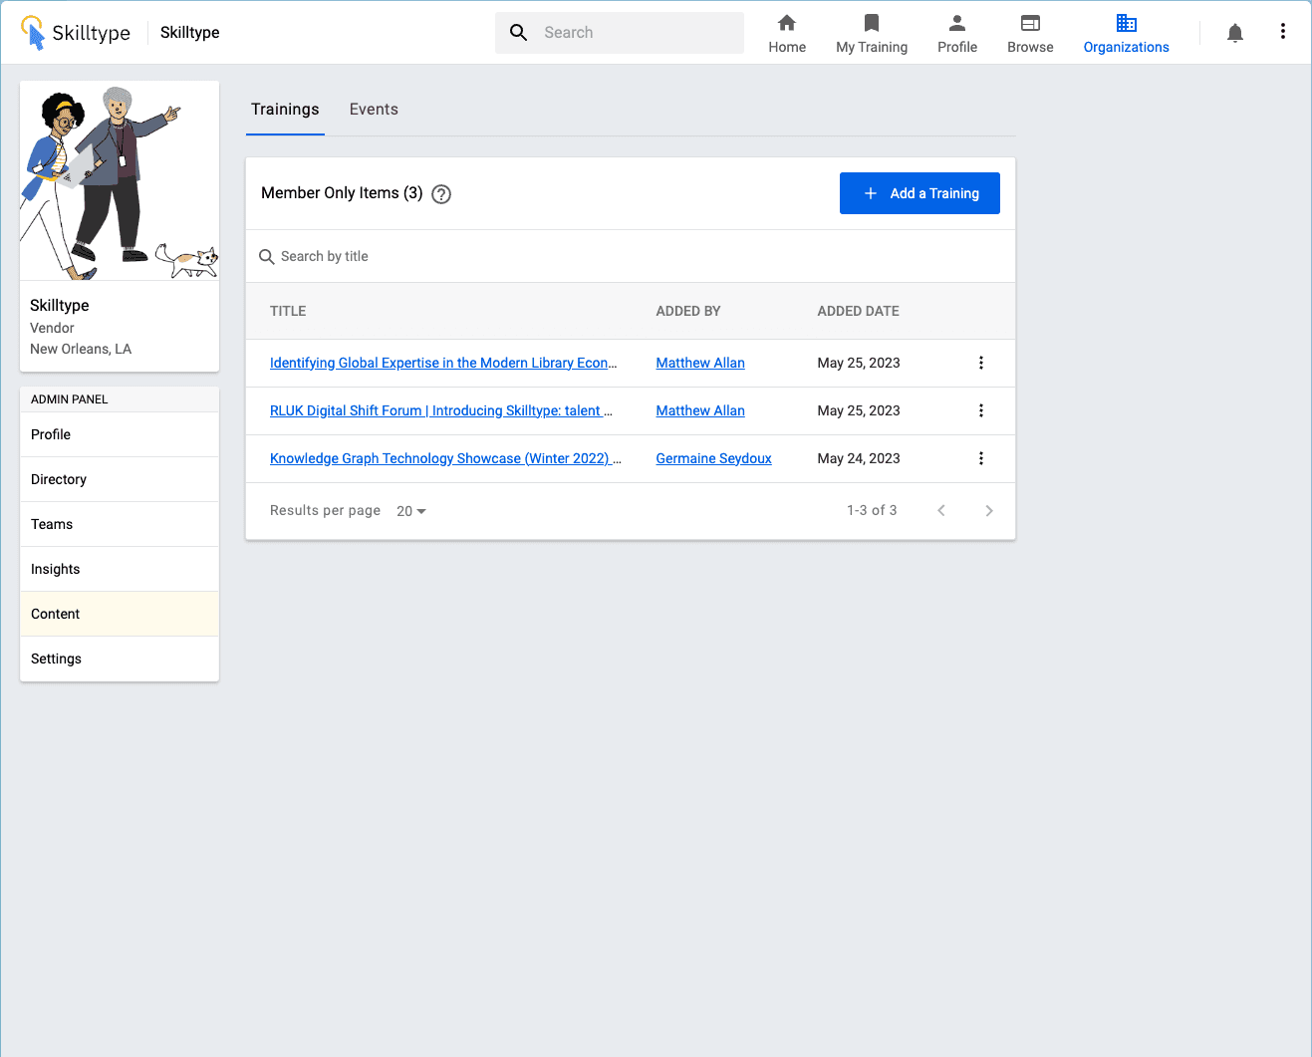The width and height of the screenshot is (1312, 1057).
Task: Open Organizations building icon
Action: pyautogui.click(x=1127, y=23)
